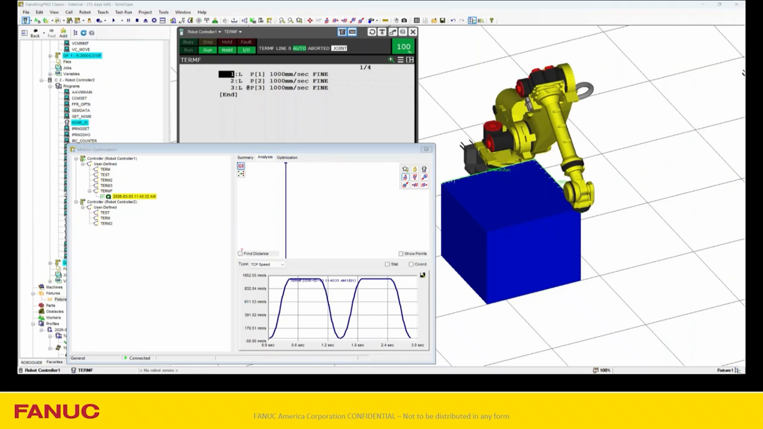Enable the Find Distance checkbox
The height and width of the screenshot is (429, 763).
[x=240, y=253]
